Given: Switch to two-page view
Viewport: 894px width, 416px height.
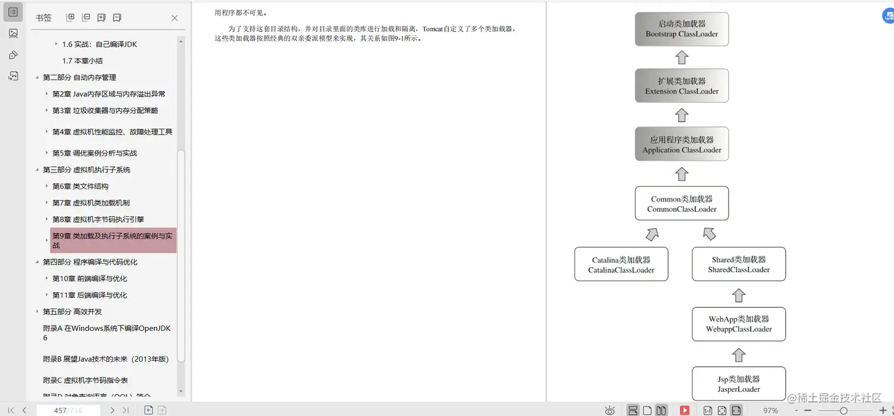Looking at the screenshot, I should (x=662, y=410).
